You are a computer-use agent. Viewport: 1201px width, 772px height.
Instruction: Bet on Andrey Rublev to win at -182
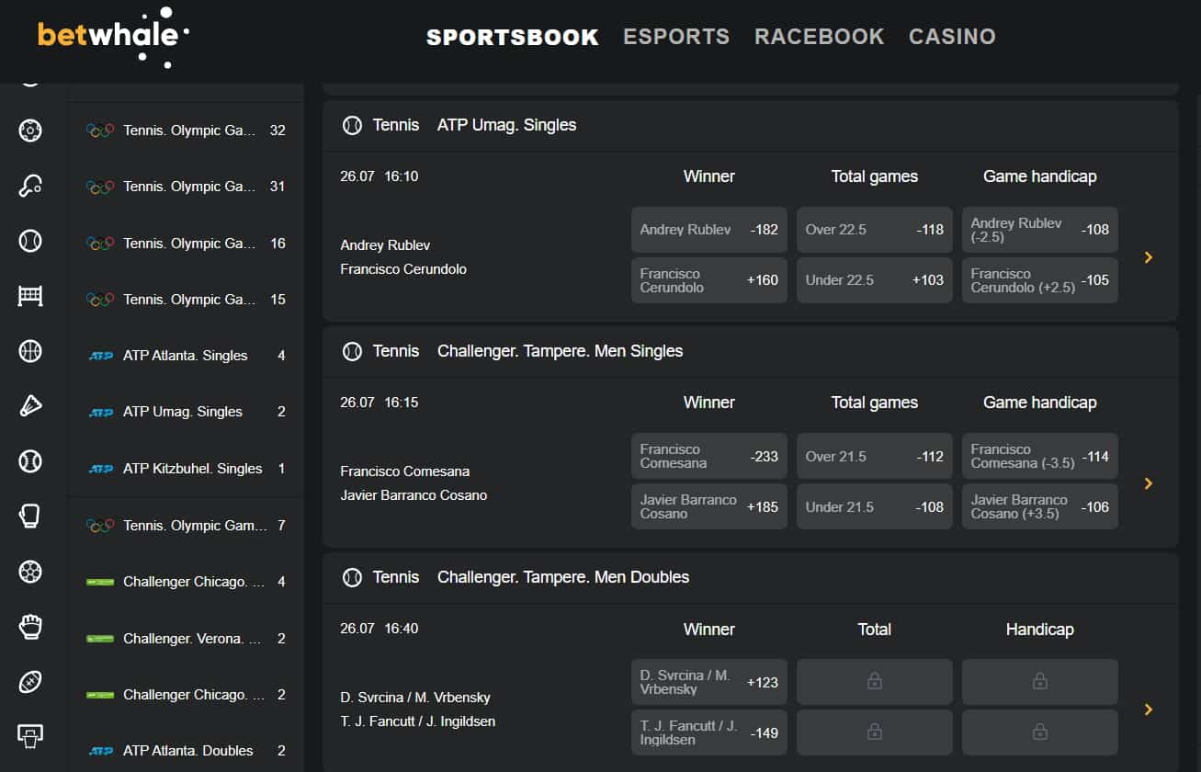709,230
